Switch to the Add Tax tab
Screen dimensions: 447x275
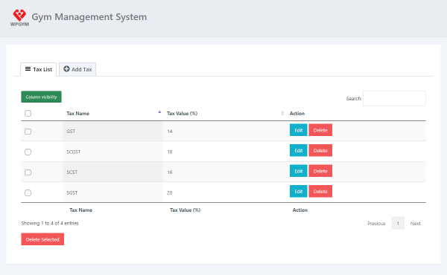coord(77,69)
